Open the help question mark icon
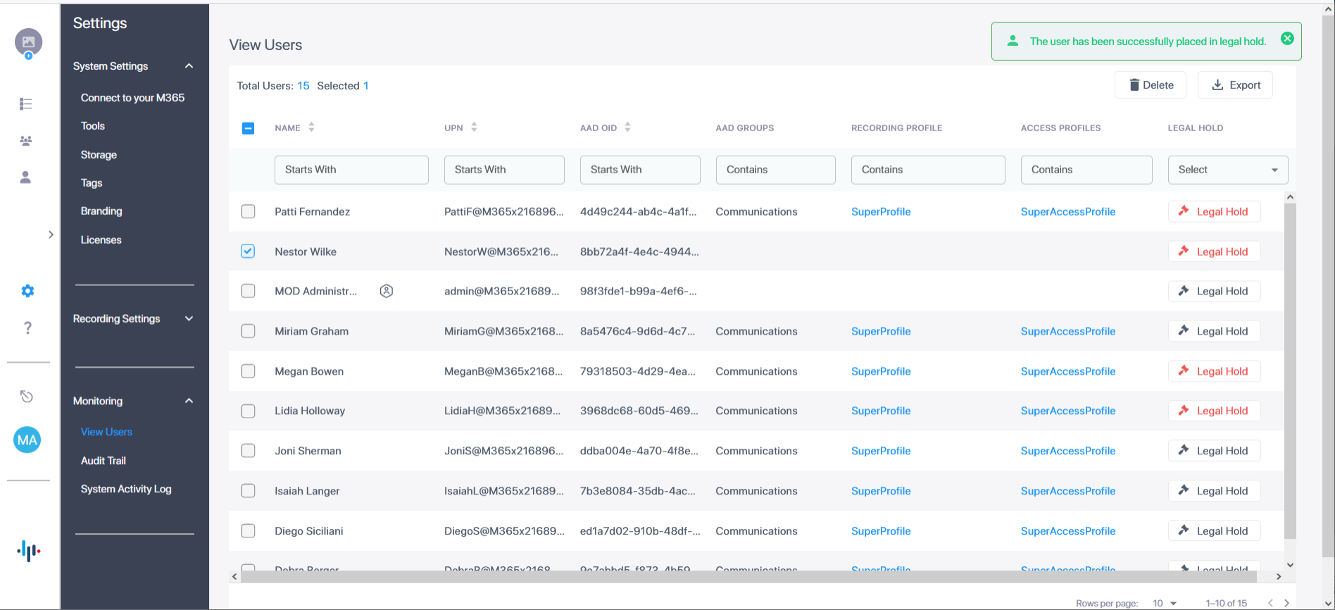The width and height of the screenshot is (1335, 610). click(x=27, y=328)
